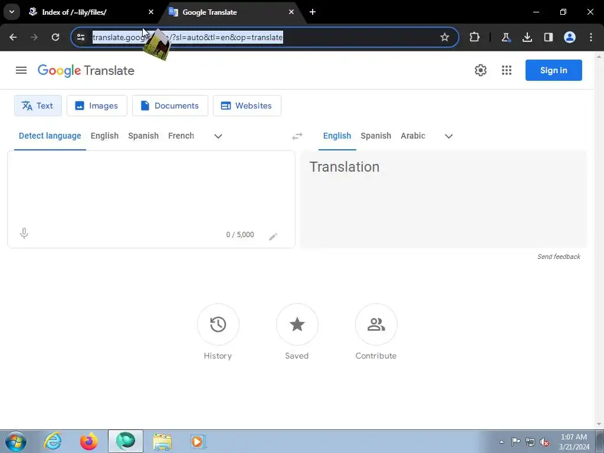This screenshot has width=604, height=453.
Task: Select the Text translation mode
Action: point(38,106)
